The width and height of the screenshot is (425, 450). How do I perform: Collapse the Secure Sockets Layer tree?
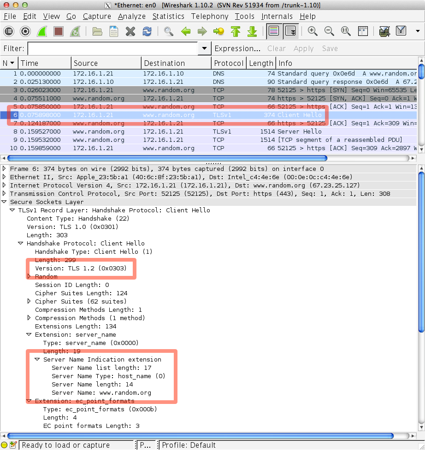pyautogui.click(x=5, y=202)
